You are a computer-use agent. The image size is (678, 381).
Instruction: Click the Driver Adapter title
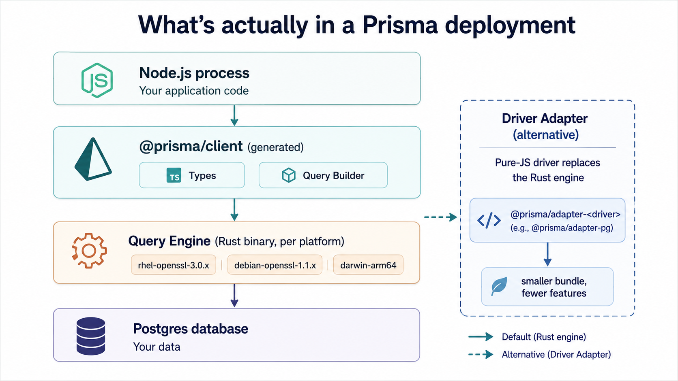pyautogui.click(x=545, y=118)
